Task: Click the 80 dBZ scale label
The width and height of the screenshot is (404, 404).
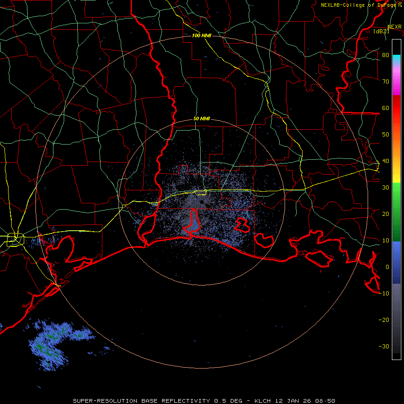Action: 386,55
